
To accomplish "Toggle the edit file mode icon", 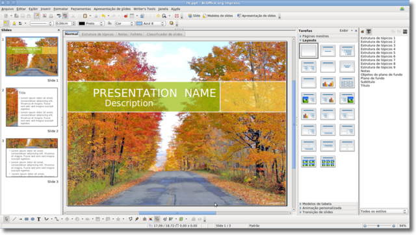I will click(x=36, y=16).
